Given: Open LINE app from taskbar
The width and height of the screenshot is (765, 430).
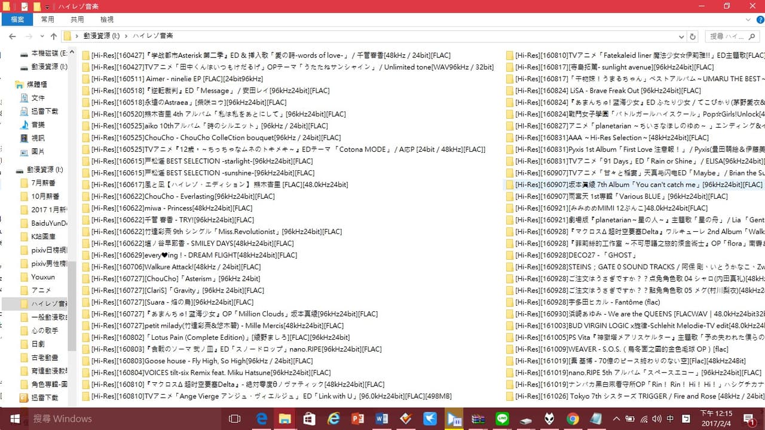Looking at the screenshot, I should pyautogui.click(x=502, y=419).
